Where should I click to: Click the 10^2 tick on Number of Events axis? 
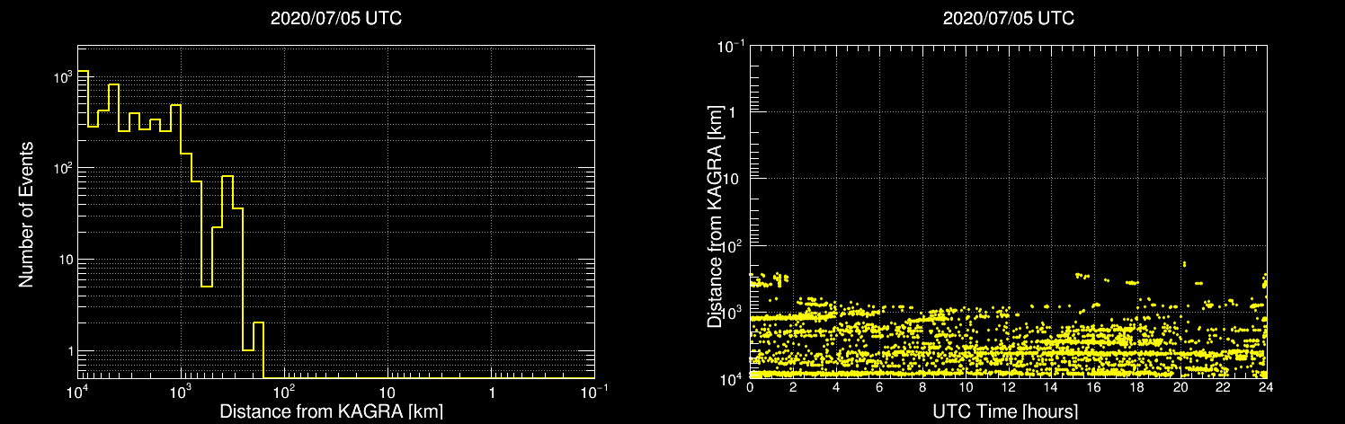63,169
